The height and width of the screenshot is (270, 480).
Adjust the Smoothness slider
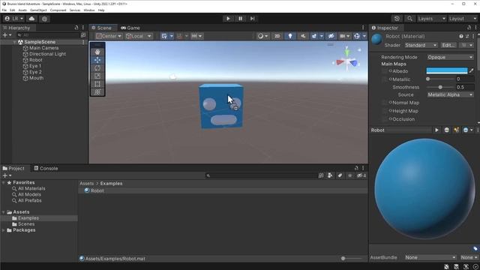click(x=440, y=87)
